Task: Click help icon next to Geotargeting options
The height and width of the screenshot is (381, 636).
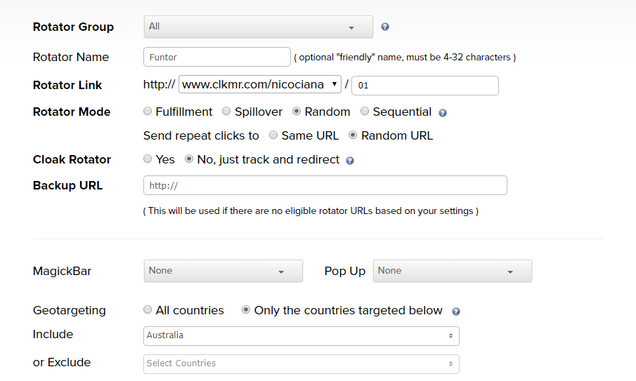Action: point(456,311)
